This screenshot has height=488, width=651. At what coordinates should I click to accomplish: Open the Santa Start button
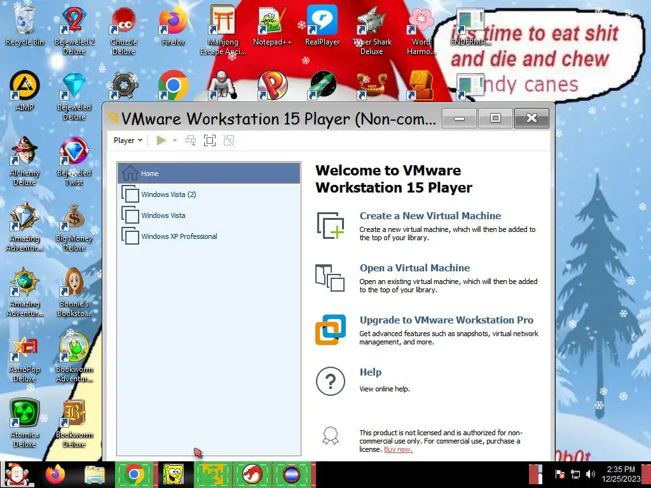coord(17,474)
